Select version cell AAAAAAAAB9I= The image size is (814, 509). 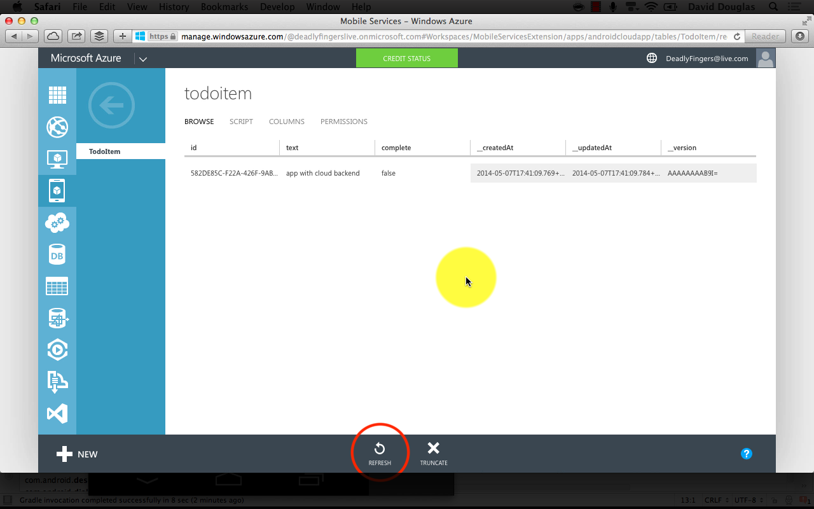click(709, 173)
